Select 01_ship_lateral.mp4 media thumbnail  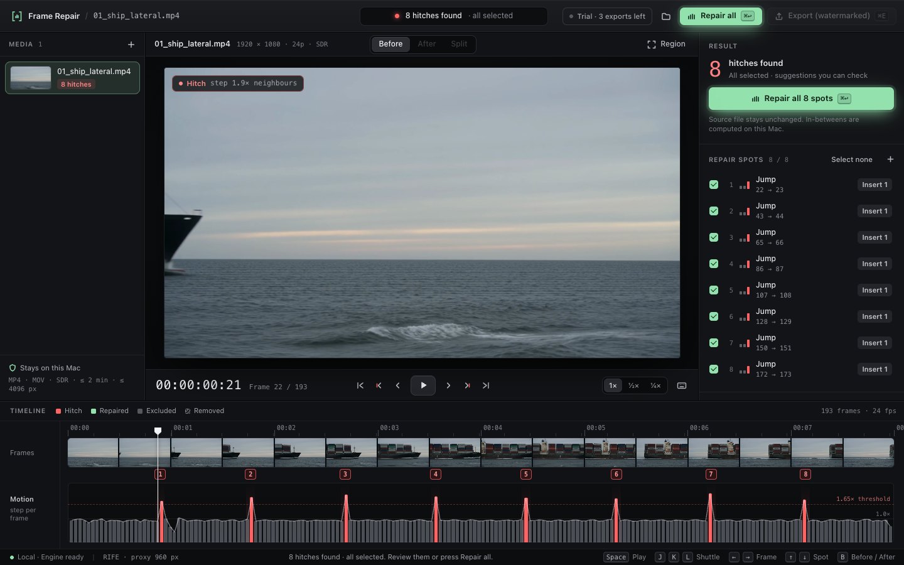pos(31,78)
